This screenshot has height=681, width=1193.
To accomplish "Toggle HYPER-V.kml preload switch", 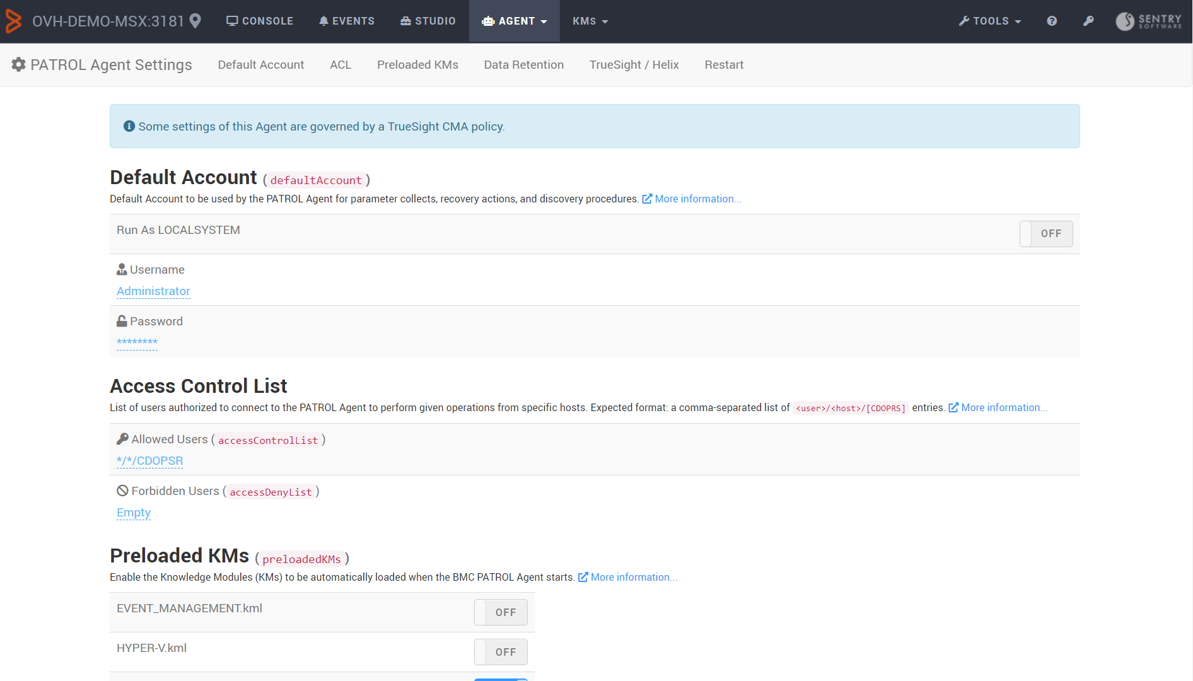I will click(x=501, y=652).
